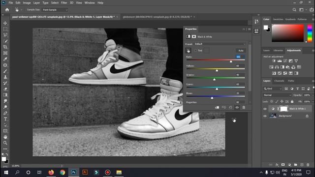The image size is (315, 177).
Task: Click the Blues slider handle
Action: pos(212,98)
